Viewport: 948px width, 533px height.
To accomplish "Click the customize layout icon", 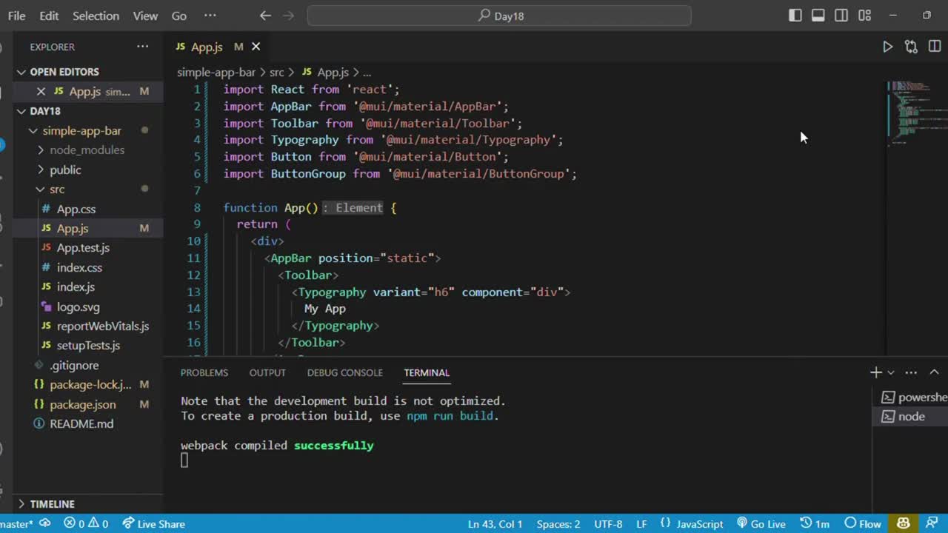I will (864, 16).
